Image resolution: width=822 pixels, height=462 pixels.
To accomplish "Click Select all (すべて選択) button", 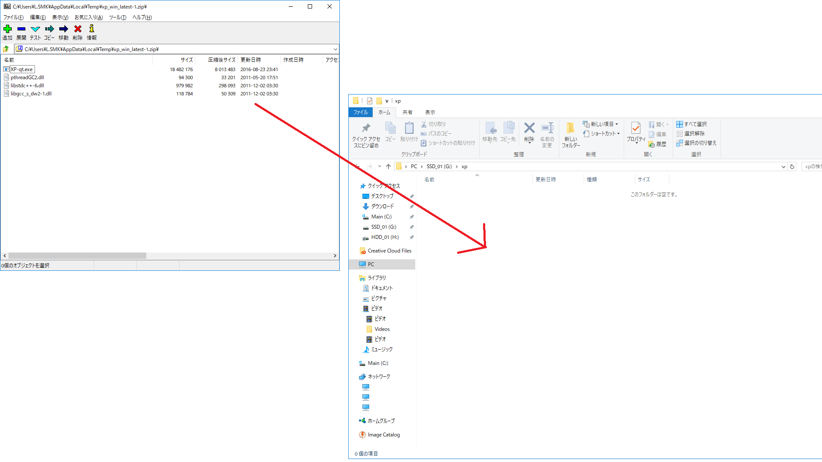I will [692, 124].
